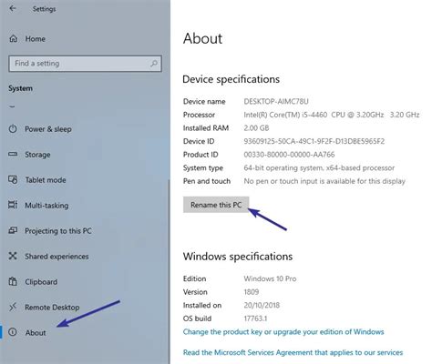Screen dimensions: 432x364
Task: Open Power & sleep settings
Action: (x=48, y=129)
